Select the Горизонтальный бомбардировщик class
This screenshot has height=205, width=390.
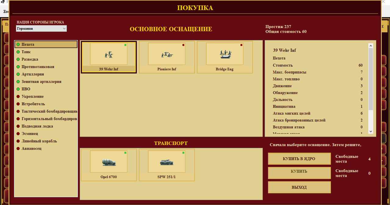coord(46,119)
